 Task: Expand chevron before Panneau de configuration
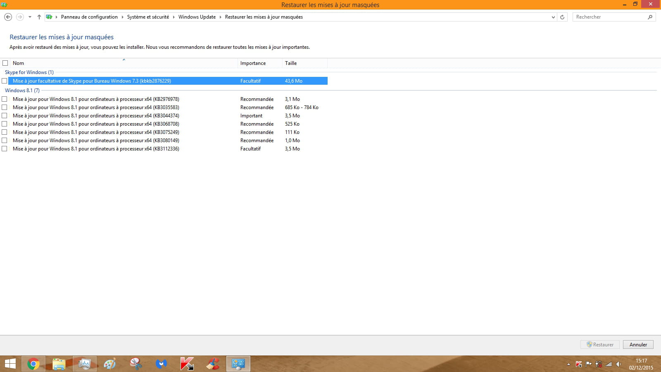pyautogui.click(x=56, y=17)
